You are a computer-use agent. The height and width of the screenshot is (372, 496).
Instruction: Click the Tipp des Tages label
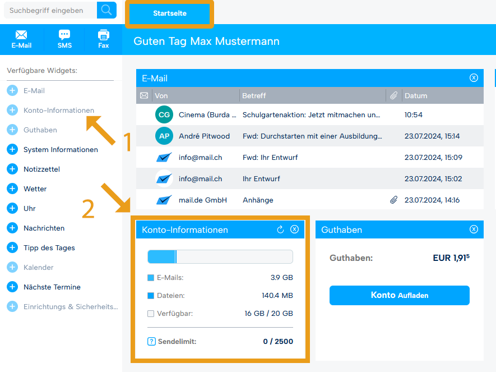[49, 247]
